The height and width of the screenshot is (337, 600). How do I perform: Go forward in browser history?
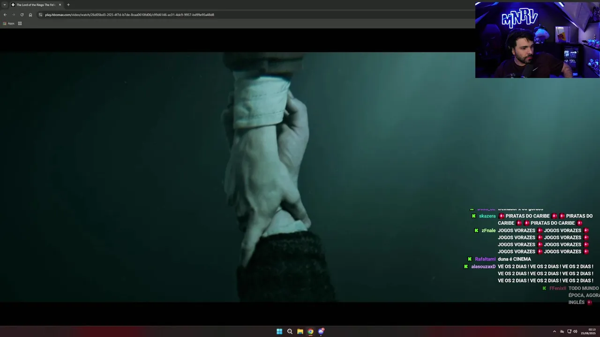click(14, 15)
